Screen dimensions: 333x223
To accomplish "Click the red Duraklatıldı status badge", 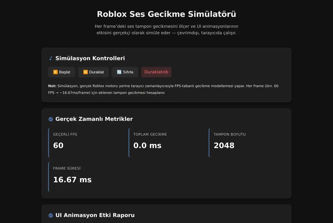I will tap(157, 72).
